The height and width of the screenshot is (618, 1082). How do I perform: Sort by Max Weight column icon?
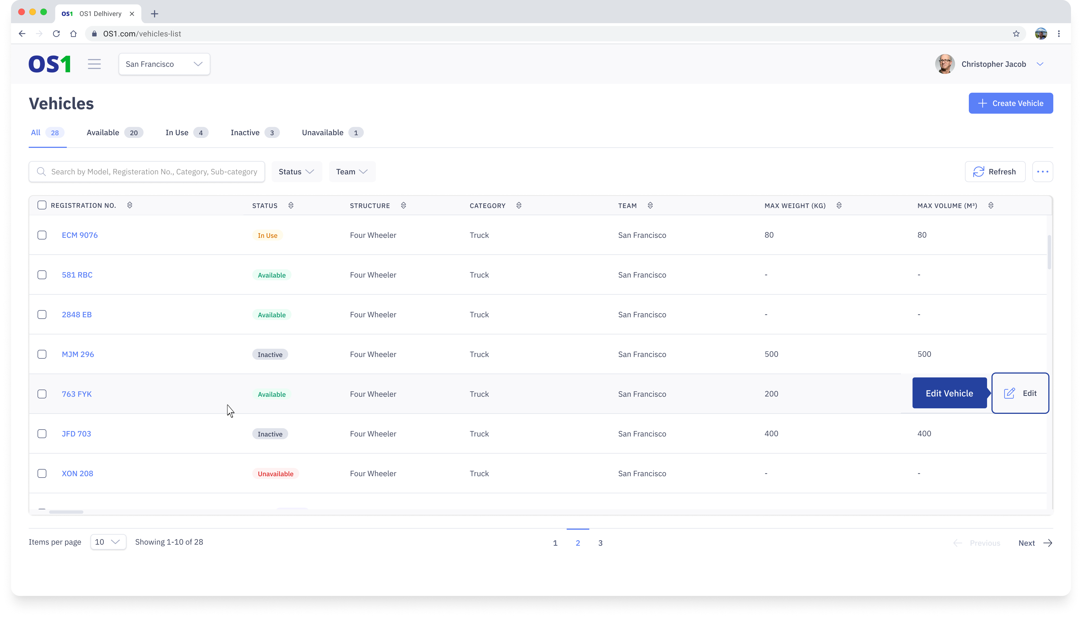click(839, 206)
